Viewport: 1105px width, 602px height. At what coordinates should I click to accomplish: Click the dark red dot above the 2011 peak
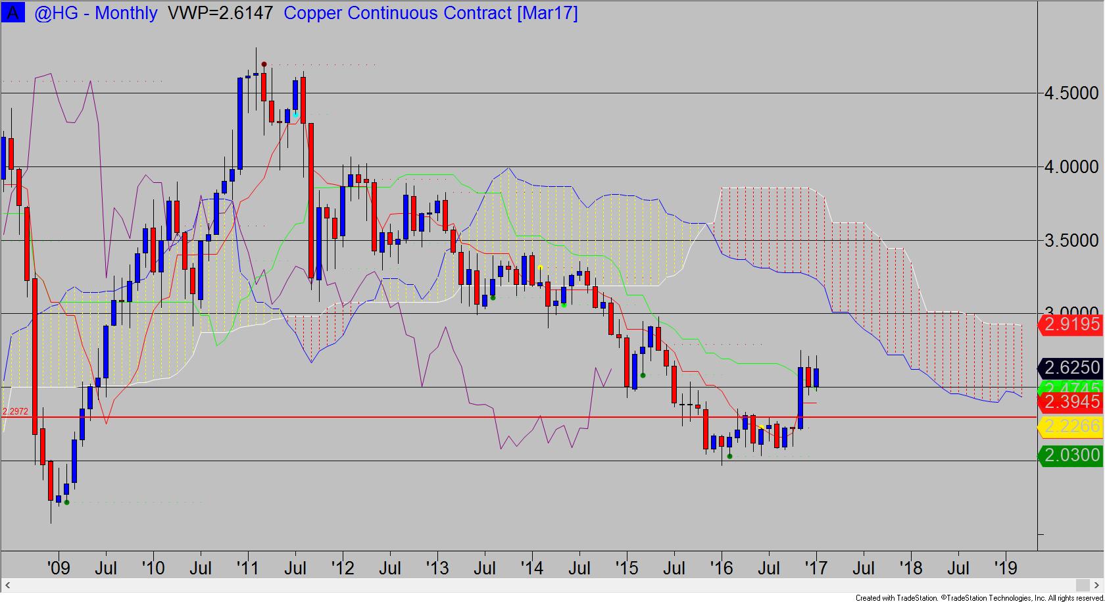pos(264,64)
